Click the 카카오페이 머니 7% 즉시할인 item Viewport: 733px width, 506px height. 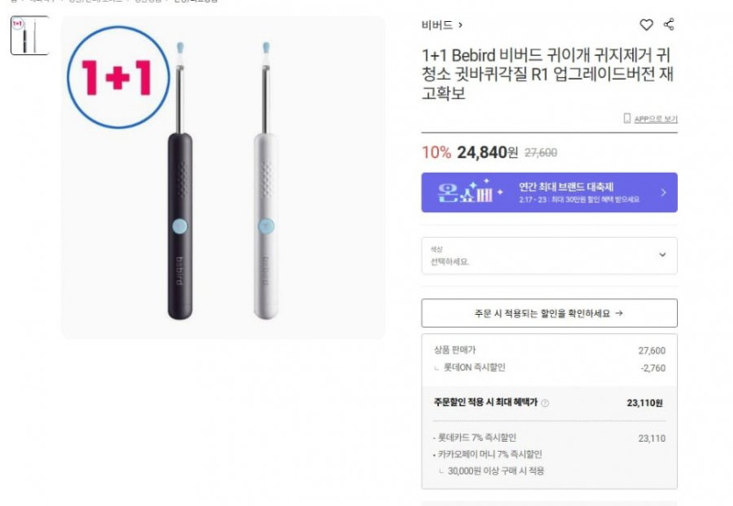coord(490,454)
